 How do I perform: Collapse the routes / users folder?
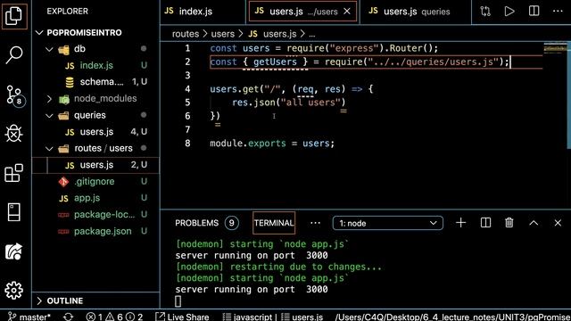pos(96,149)
